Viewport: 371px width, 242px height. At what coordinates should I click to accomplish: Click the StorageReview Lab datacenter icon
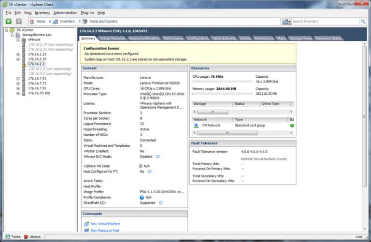coord(18,35)
